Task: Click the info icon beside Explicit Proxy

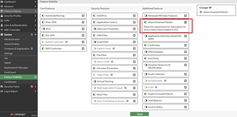Action: [x=114, y=49]
